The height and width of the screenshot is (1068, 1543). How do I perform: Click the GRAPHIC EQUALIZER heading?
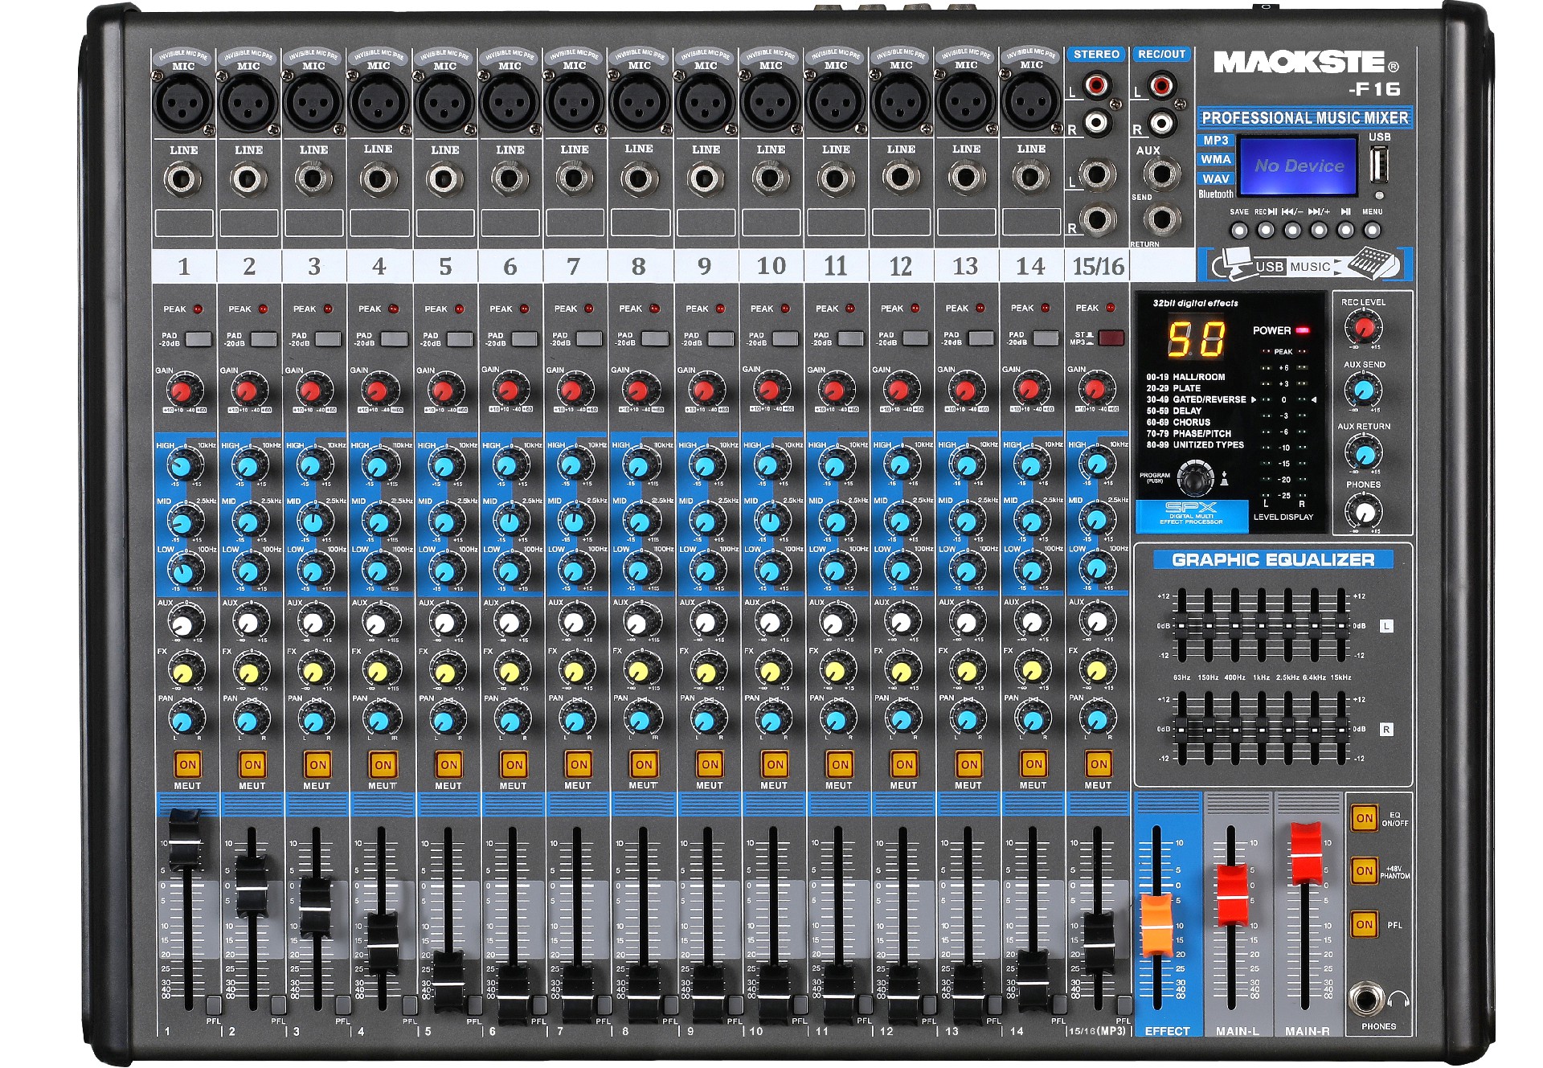pyautogui.click(x=1273, y=559)
